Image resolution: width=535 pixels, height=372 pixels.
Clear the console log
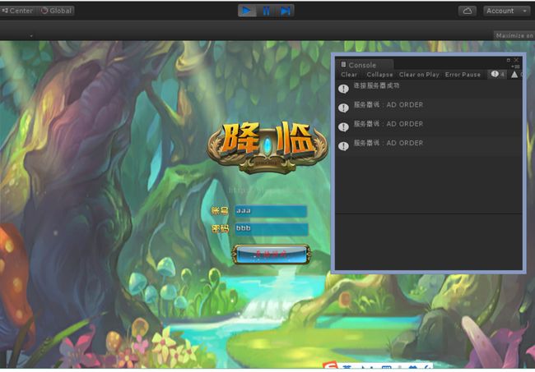[349, 75]
